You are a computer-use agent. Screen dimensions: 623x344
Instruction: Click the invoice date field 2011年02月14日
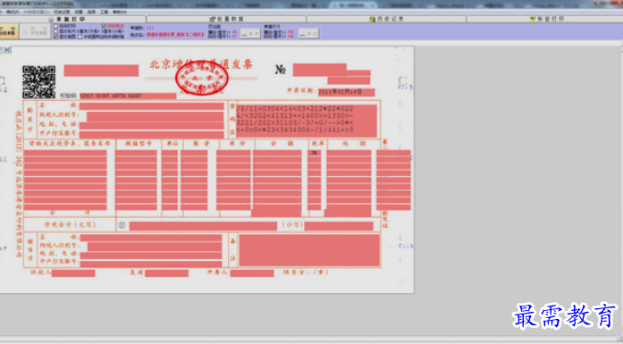(x=346, y=92)
